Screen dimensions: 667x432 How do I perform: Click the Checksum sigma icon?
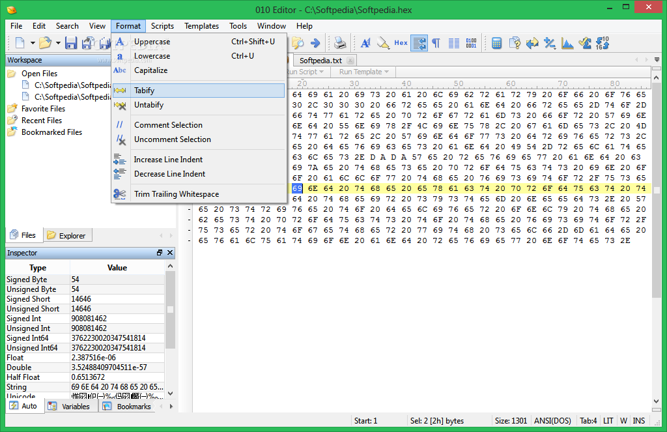[585, 42]
